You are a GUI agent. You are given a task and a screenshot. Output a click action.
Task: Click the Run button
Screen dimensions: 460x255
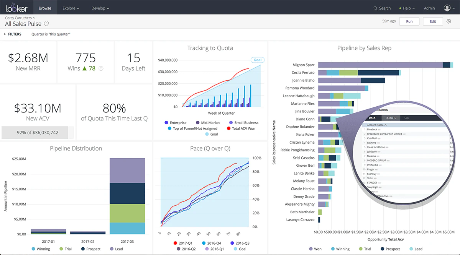[409, 21]
